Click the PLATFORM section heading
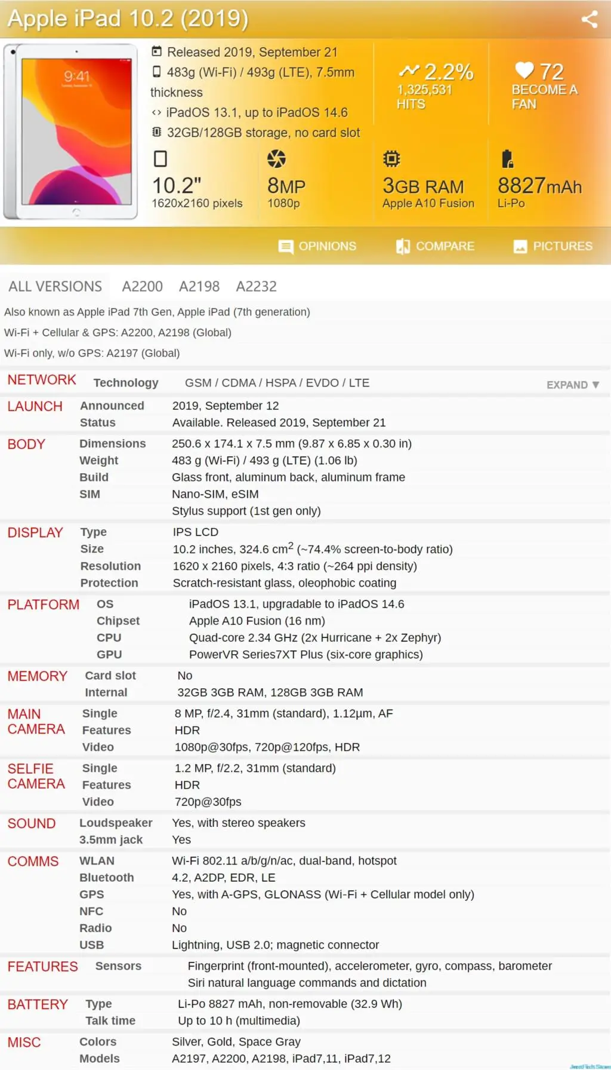 tap(43, 605)
